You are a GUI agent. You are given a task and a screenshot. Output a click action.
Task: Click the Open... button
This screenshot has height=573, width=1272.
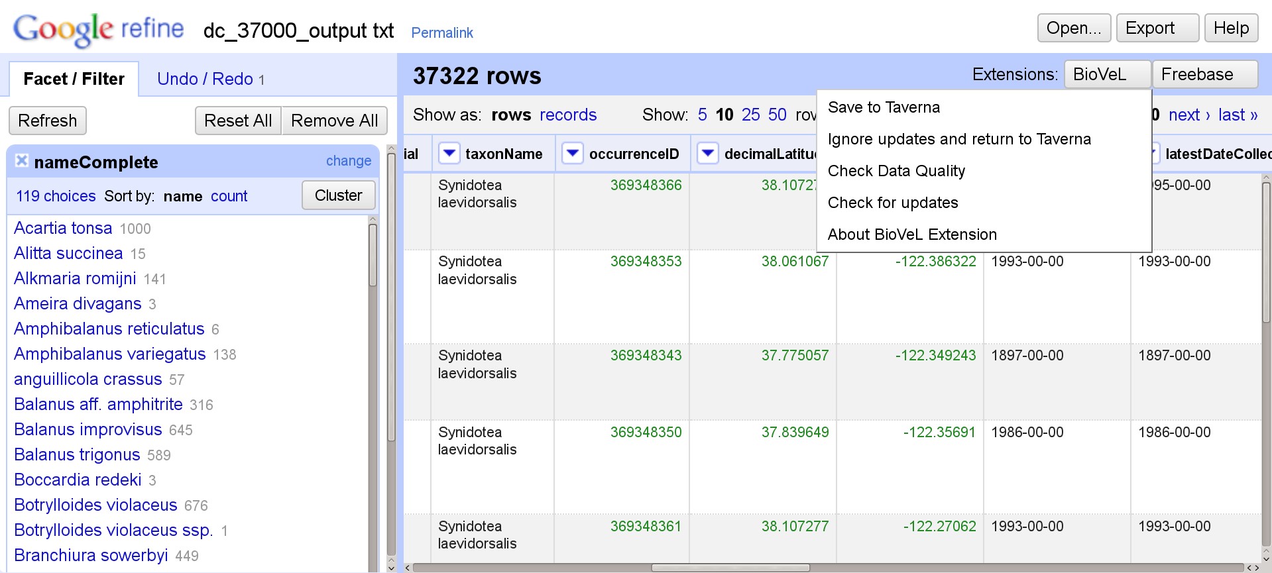(x=1074, y=28)
